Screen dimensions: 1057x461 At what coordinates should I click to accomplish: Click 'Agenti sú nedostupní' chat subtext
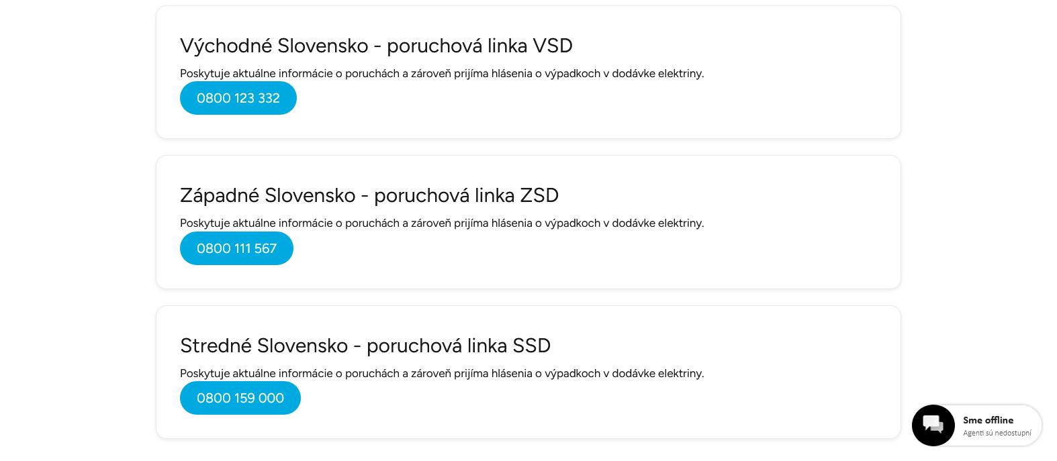click(x=997, y=433)
